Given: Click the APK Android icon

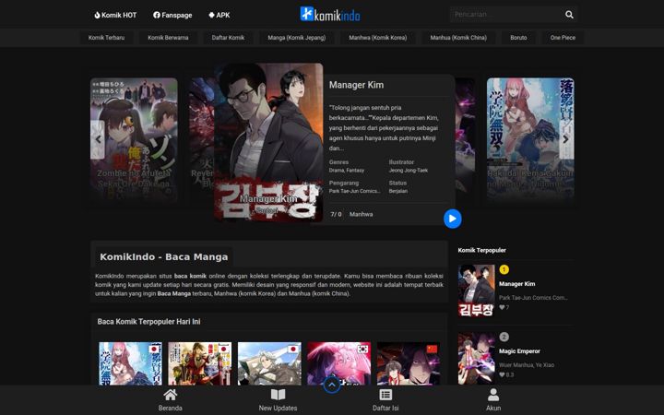Looking at the screenshot, I should click(x=211, y=15).
